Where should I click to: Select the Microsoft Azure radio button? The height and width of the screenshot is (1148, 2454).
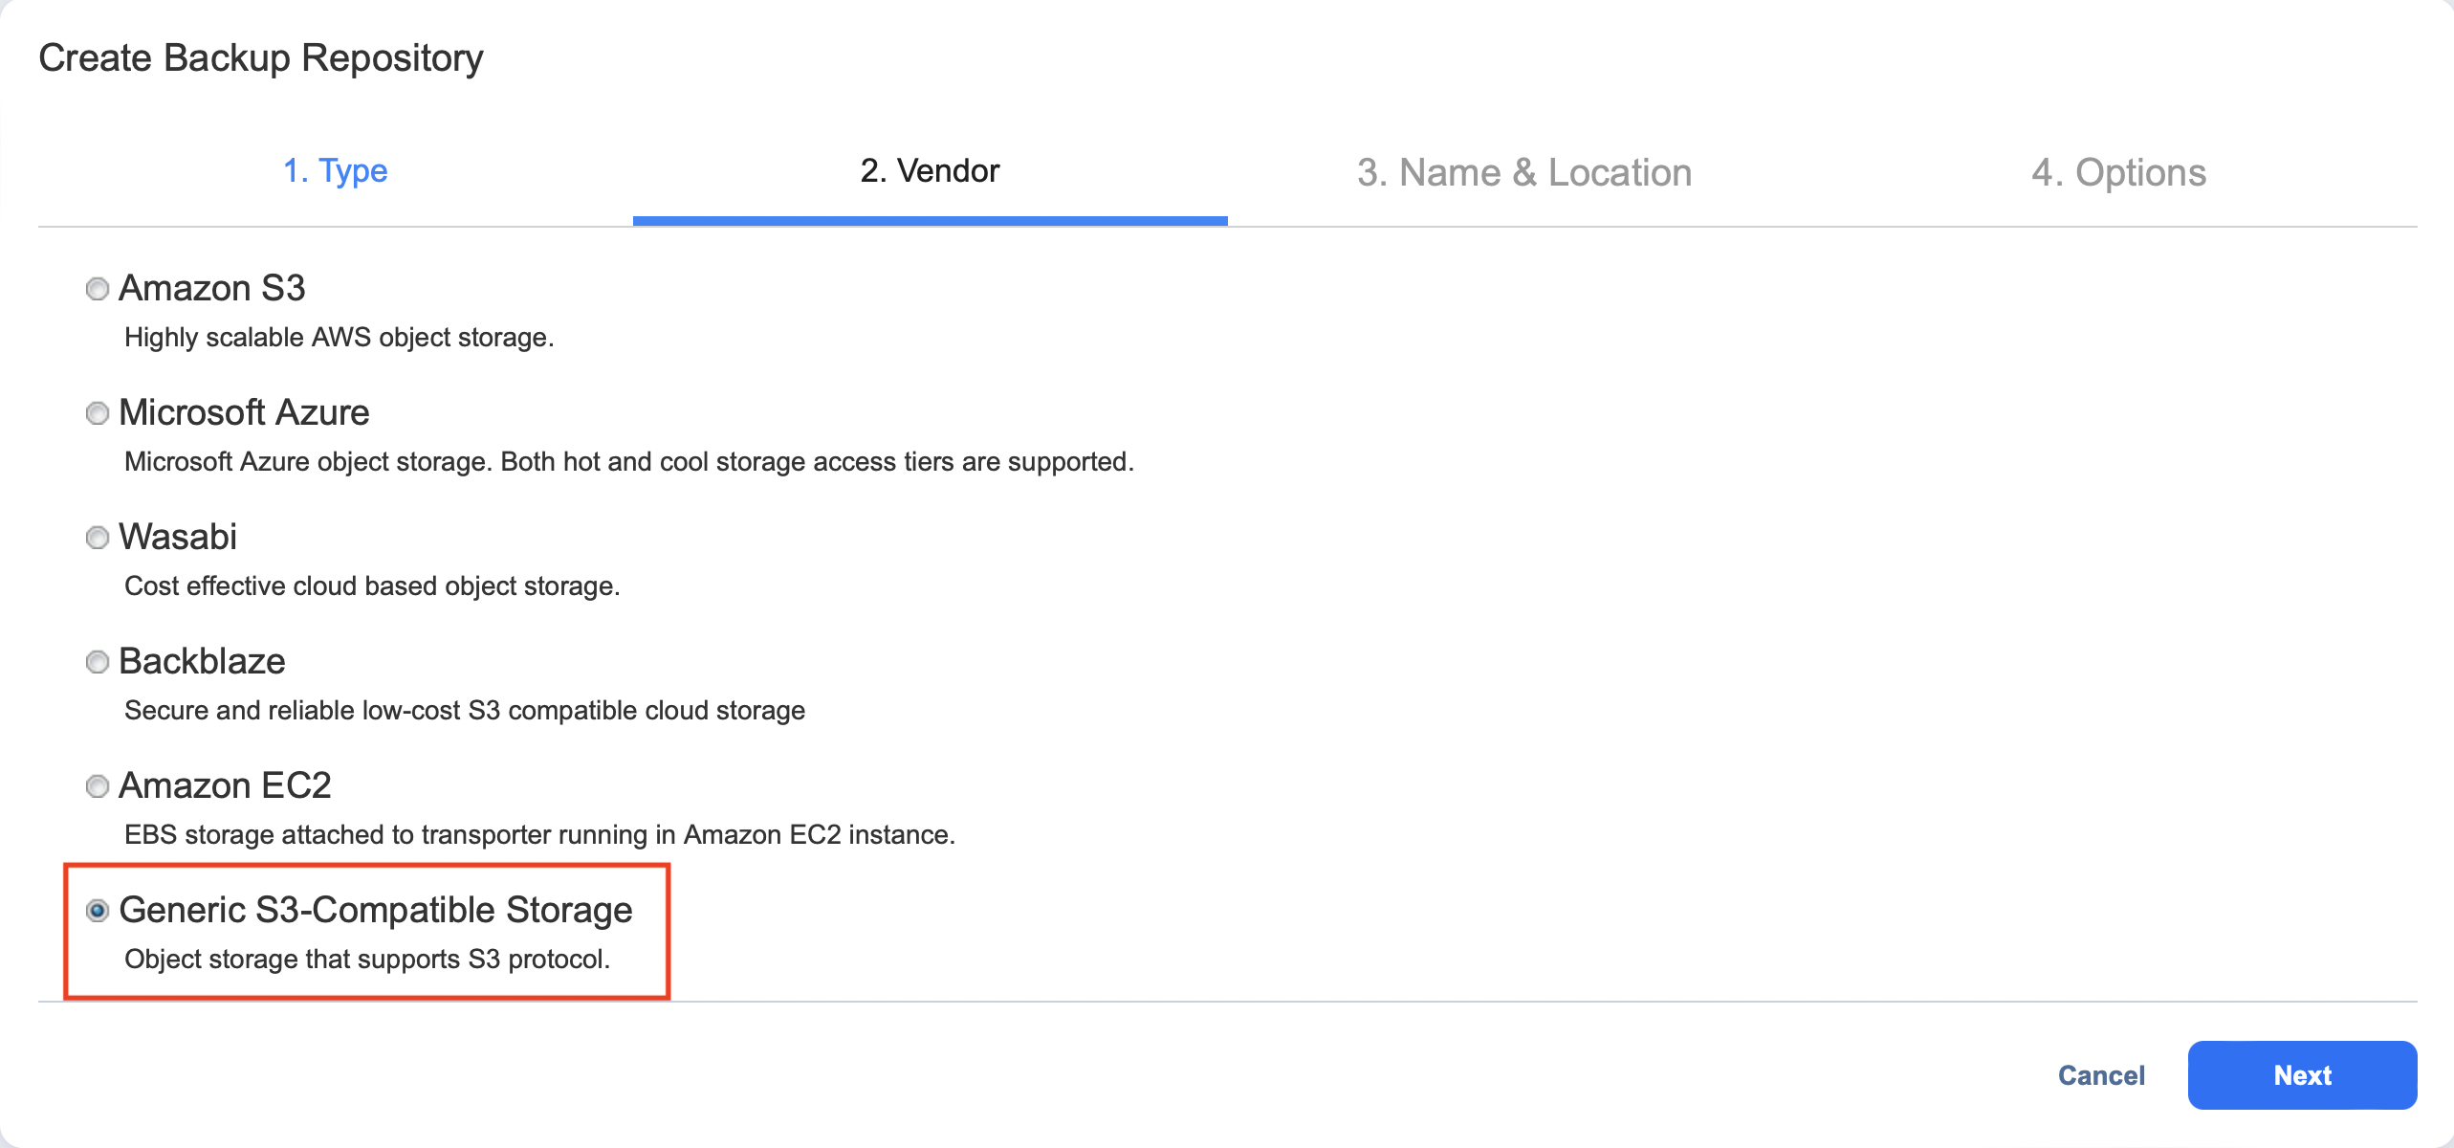[x=97, y=413]
